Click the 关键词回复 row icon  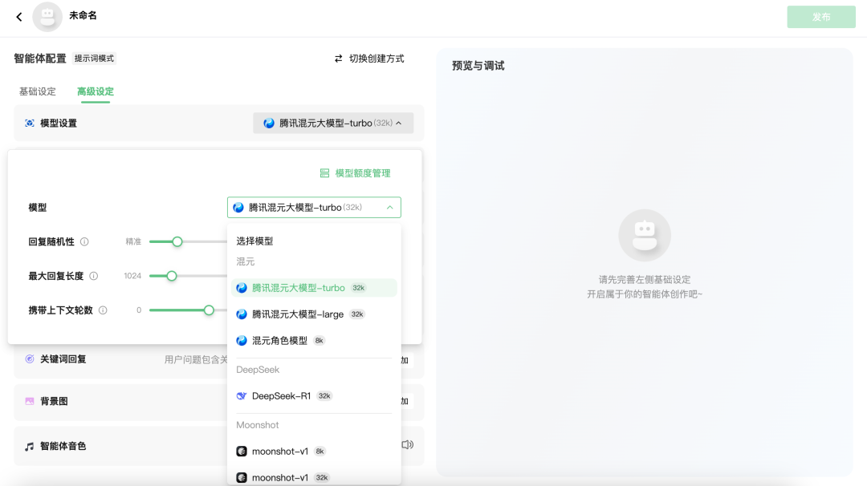30,359
